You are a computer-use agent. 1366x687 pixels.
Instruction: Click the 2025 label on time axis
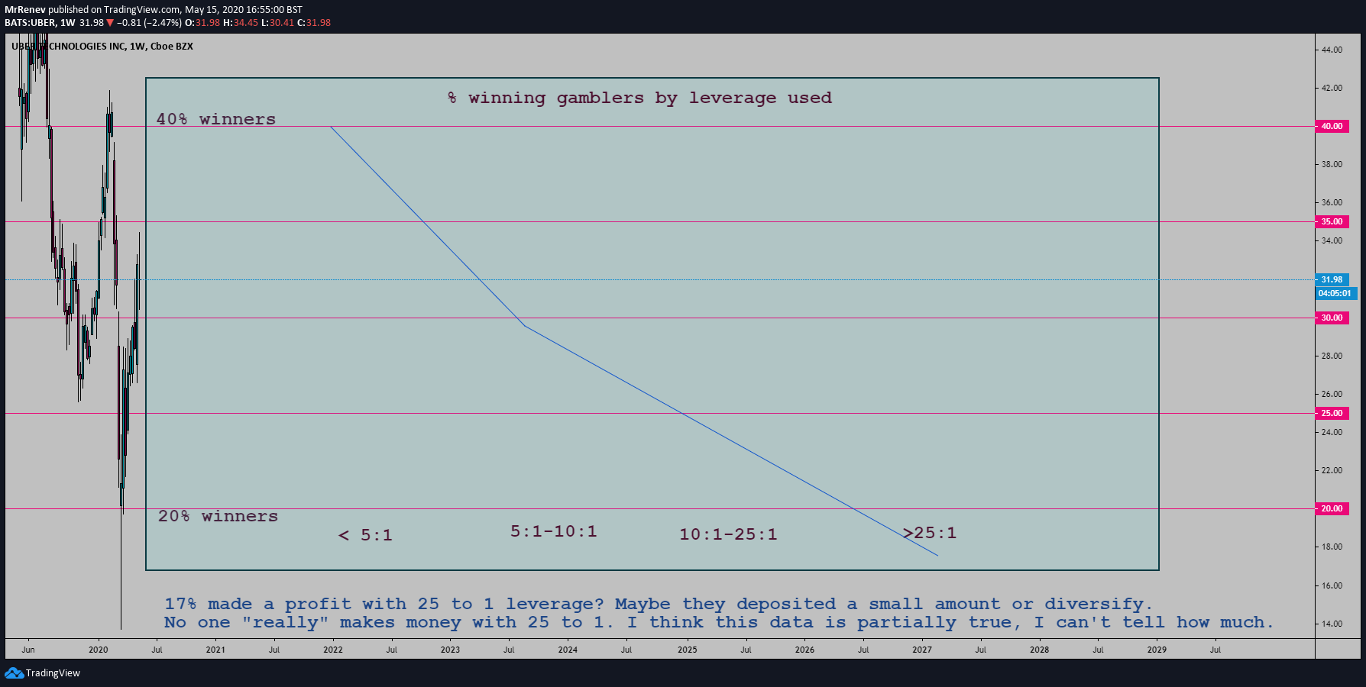[x=688, y=650]
